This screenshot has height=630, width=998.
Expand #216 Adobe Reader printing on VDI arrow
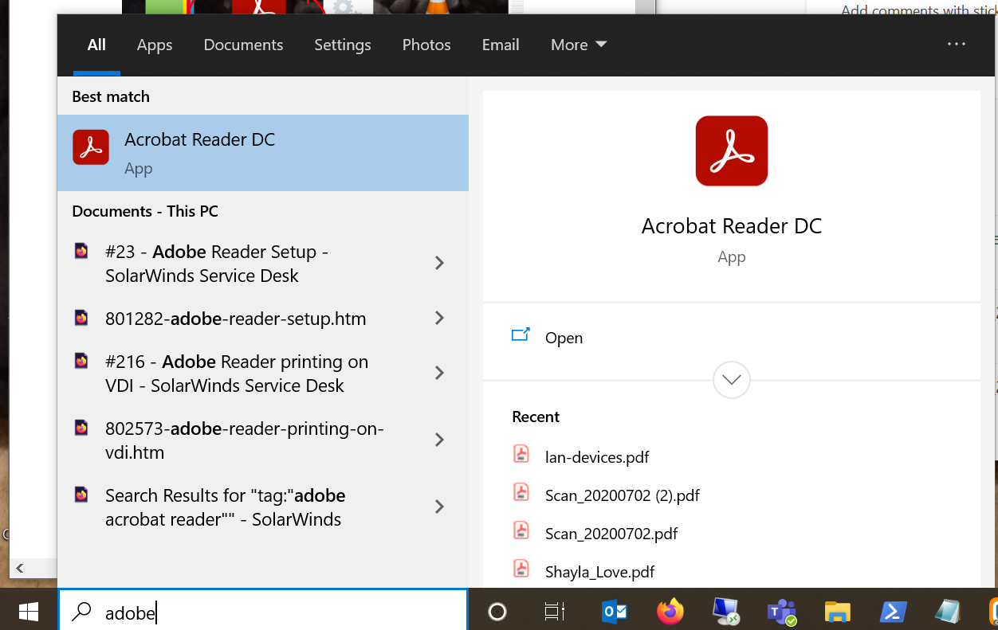coord(439,373)
